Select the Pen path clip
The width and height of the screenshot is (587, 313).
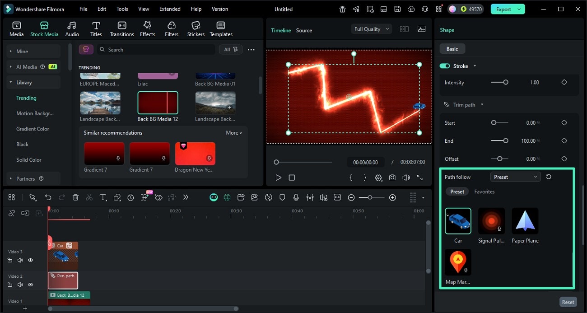63,280
